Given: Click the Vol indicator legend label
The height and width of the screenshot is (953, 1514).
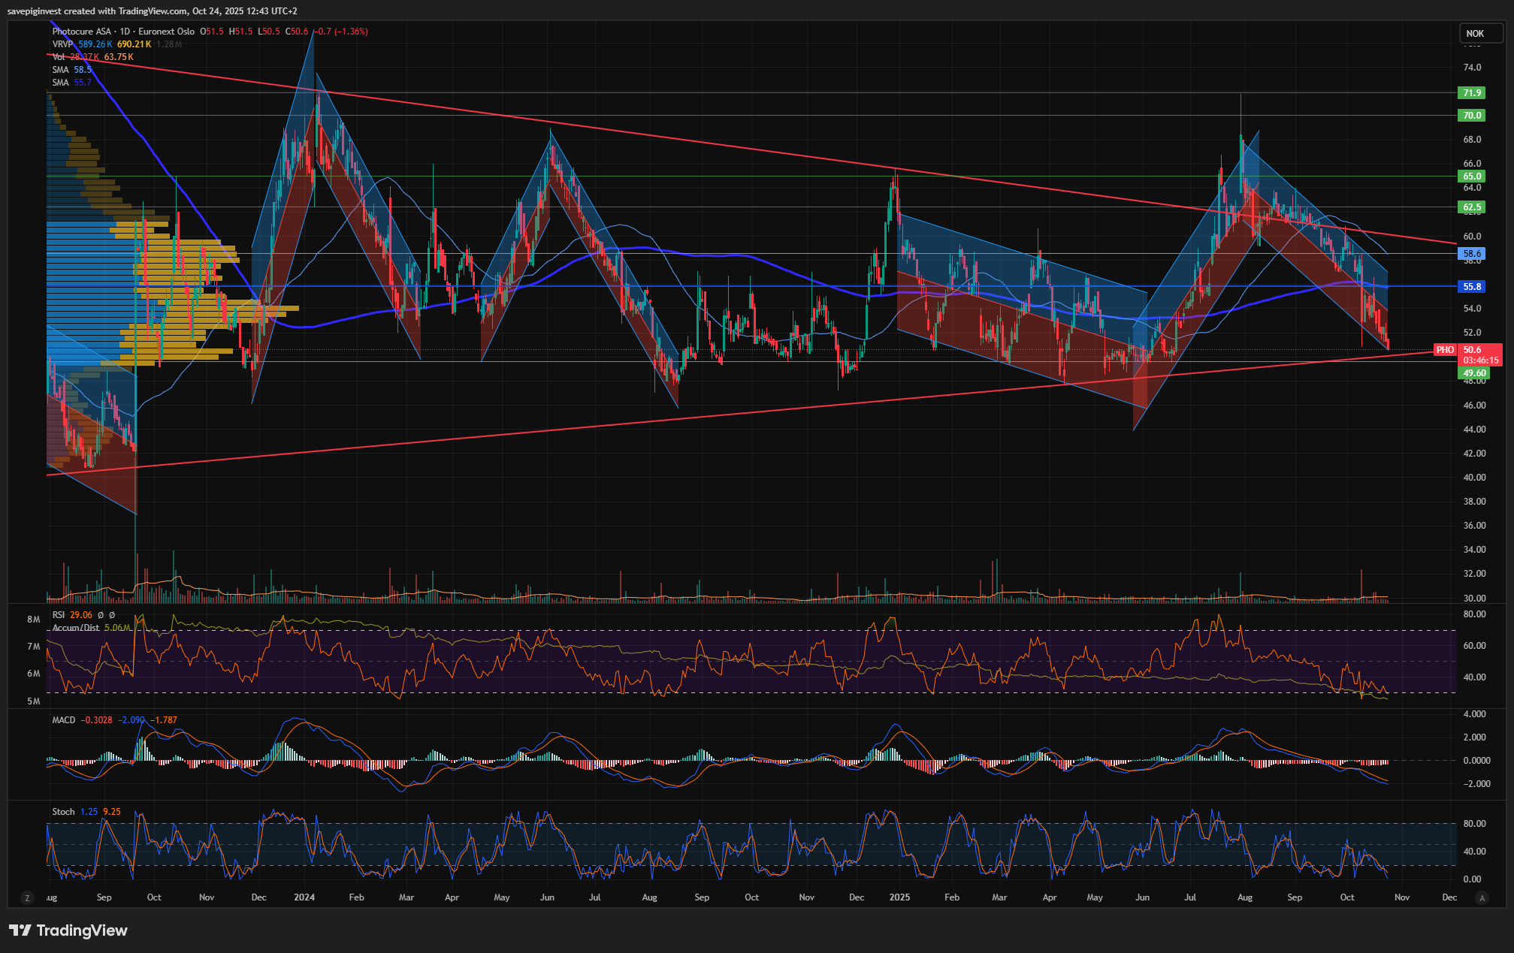Looking at the screenshot, I should [59, 57].
